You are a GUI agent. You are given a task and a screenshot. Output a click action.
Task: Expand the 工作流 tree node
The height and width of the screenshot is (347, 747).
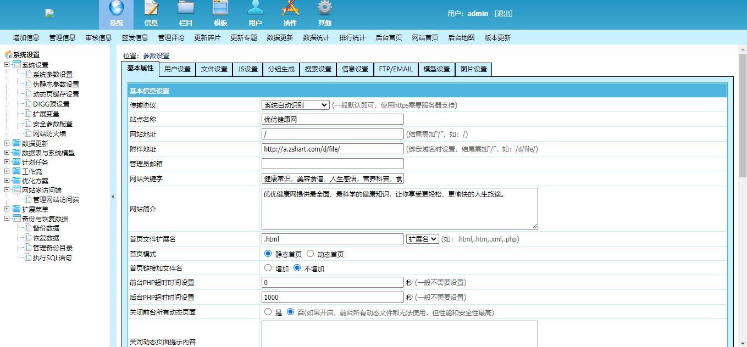click(7, 171)
